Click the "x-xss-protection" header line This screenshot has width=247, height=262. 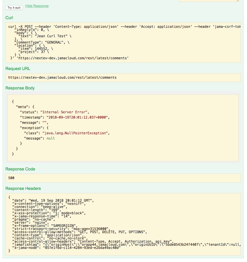click(49, 213)
